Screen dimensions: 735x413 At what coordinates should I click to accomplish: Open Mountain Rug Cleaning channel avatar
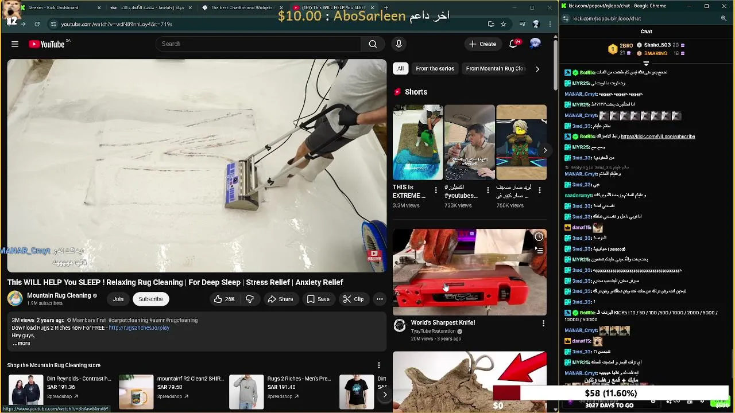(x=15, y=299)
